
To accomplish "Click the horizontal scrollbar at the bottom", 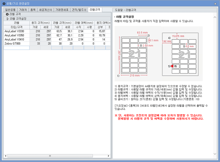I will 50,155.
